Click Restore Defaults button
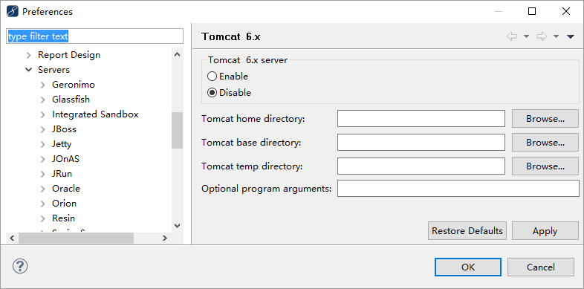584x289 pixels. click(467, 231)
